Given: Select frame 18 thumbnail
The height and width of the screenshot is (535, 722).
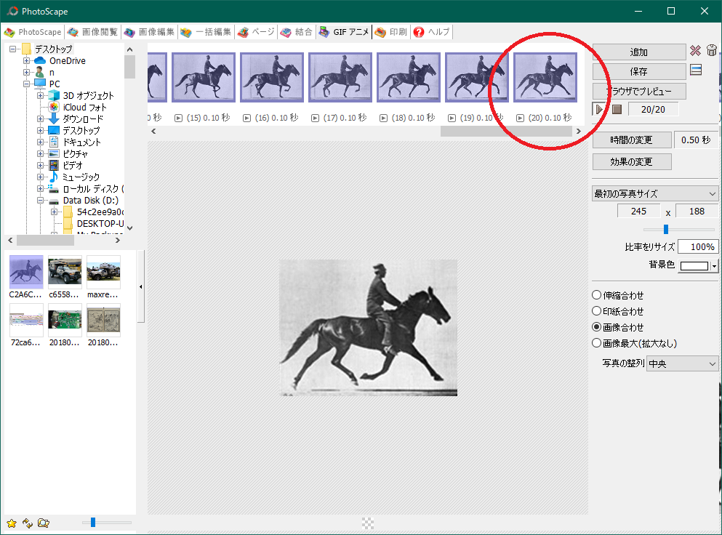Looking at the screenshot, I should tap(409, 77).
